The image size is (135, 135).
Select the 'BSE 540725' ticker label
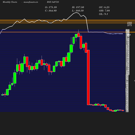pyautogui.click(x=53, y=2)
